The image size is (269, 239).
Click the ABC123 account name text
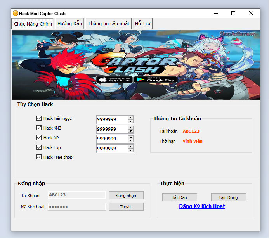tap(191, 131)
